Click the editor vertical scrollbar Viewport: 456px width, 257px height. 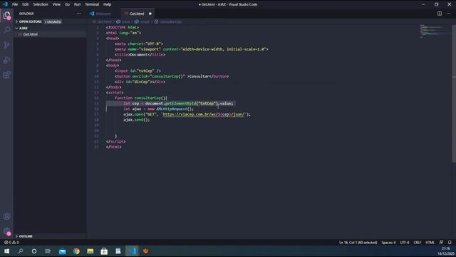[454, 94]
